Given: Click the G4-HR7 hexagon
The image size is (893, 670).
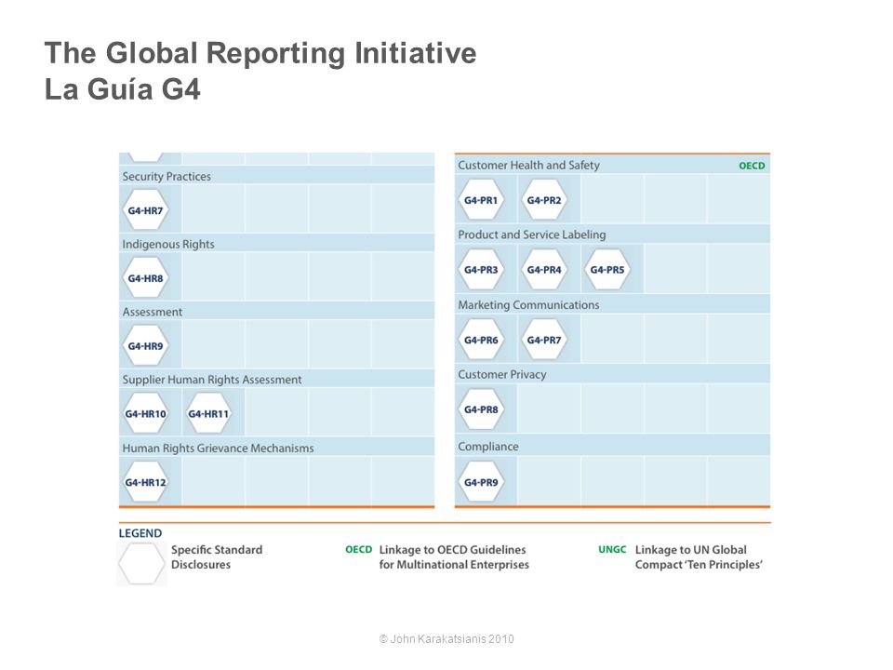Looking at the screenshot, I should [x=145, y=210].
